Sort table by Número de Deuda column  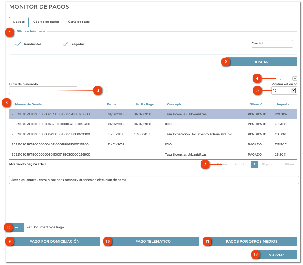pyautogui.click(x=27, y=104)
